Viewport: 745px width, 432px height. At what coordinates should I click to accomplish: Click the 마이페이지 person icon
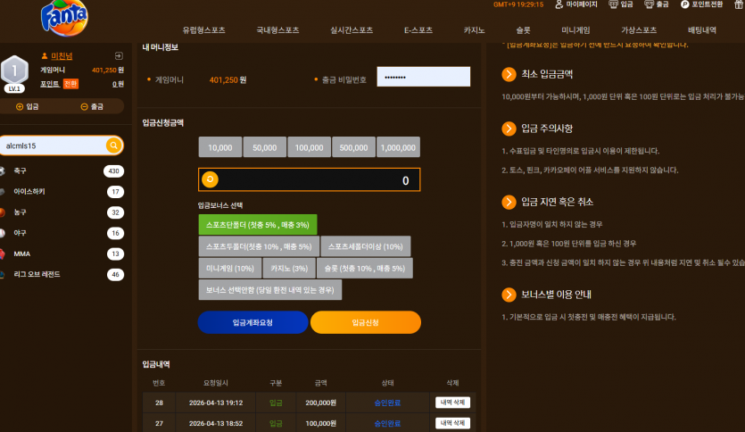559,4
